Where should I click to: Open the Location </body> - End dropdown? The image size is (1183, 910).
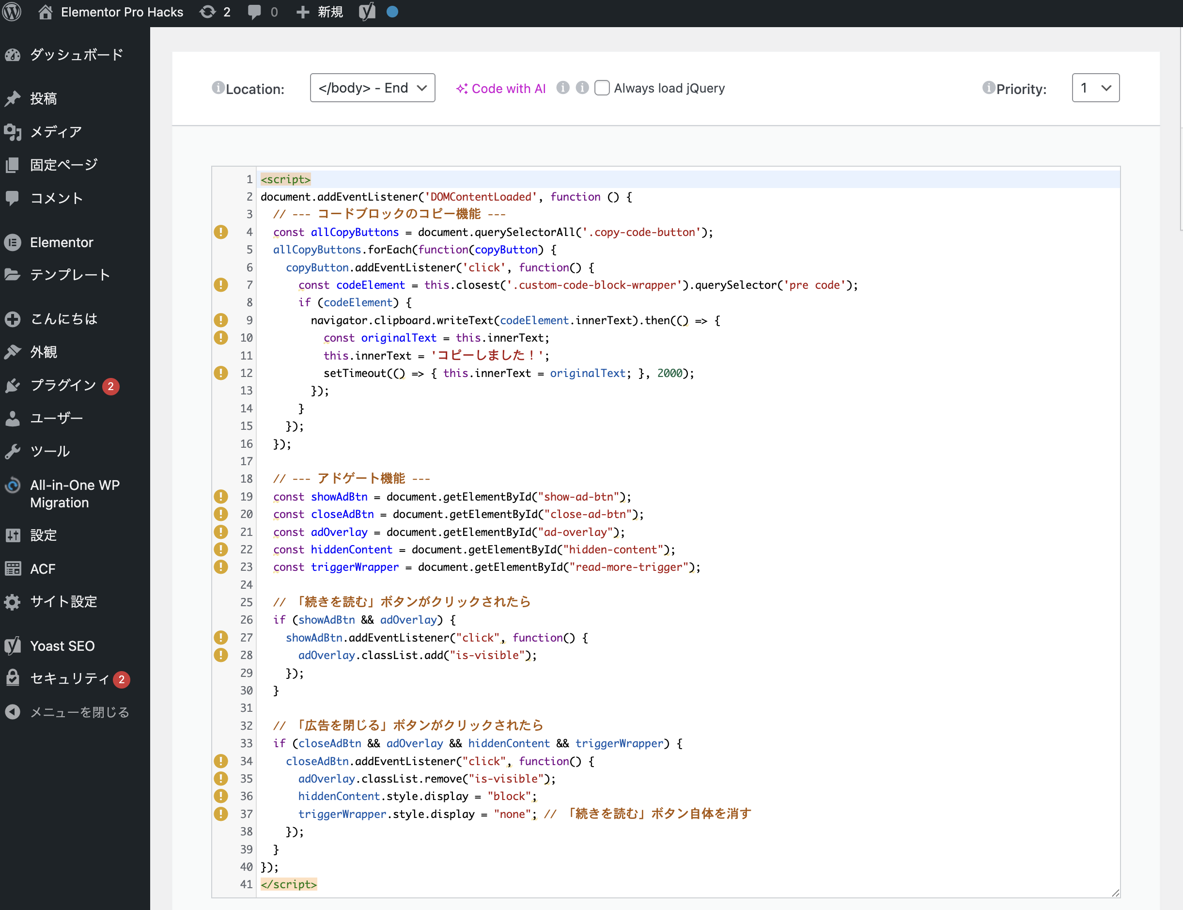pos(372,88)
